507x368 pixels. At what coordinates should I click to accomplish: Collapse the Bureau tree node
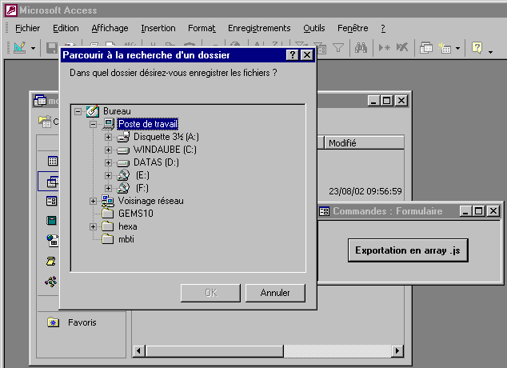[78, 111]
